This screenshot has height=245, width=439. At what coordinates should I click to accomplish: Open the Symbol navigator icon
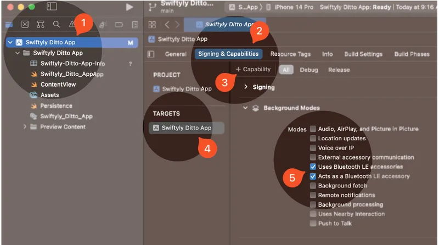pyautogui.click(x=41, y=25)
